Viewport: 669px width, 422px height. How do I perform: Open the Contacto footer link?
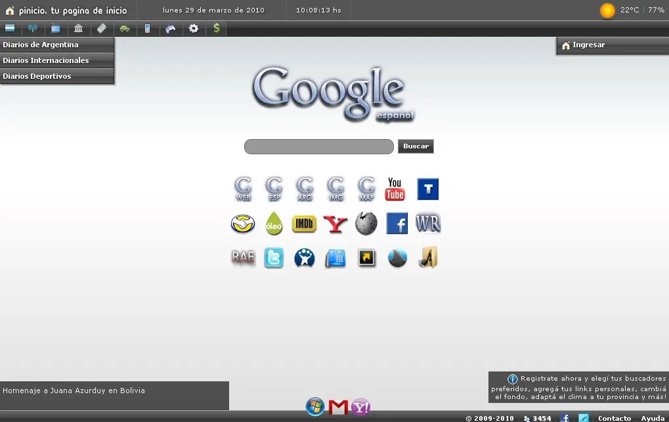coord(615,419)
